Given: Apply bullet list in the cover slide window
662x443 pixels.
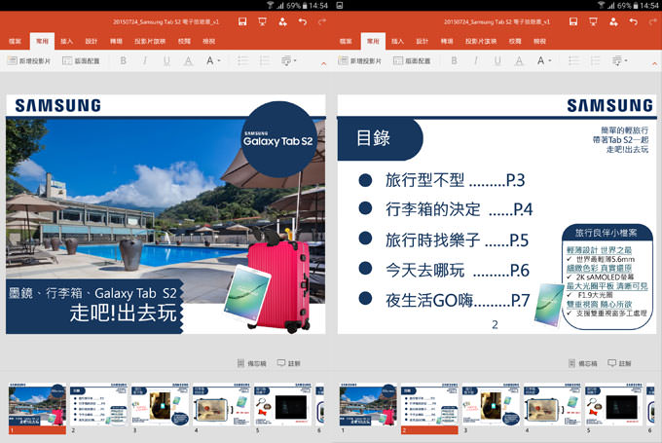Looking at the screenshot, I should 242,60.
